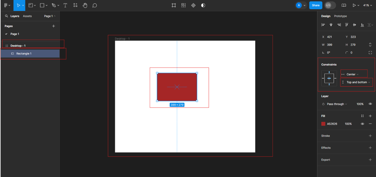The width and height of the screenshot is (376, 177).
Task: Select the red rectangle on canvas
Action: click(177, 87)
